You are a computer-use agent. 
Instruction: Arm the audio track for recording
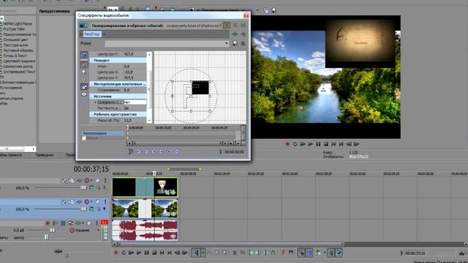coord(48,223)
